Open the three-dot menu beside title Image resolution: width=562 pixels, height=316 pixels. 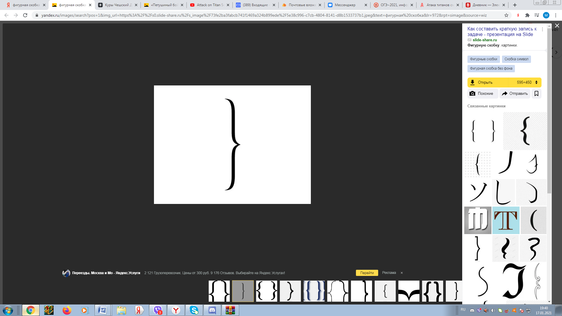pyautogui.click(x=542, y=29)
